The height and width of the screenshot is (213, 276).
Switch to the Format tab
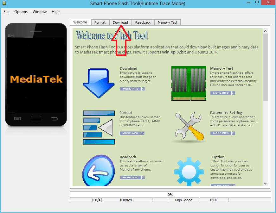point(100,22)
